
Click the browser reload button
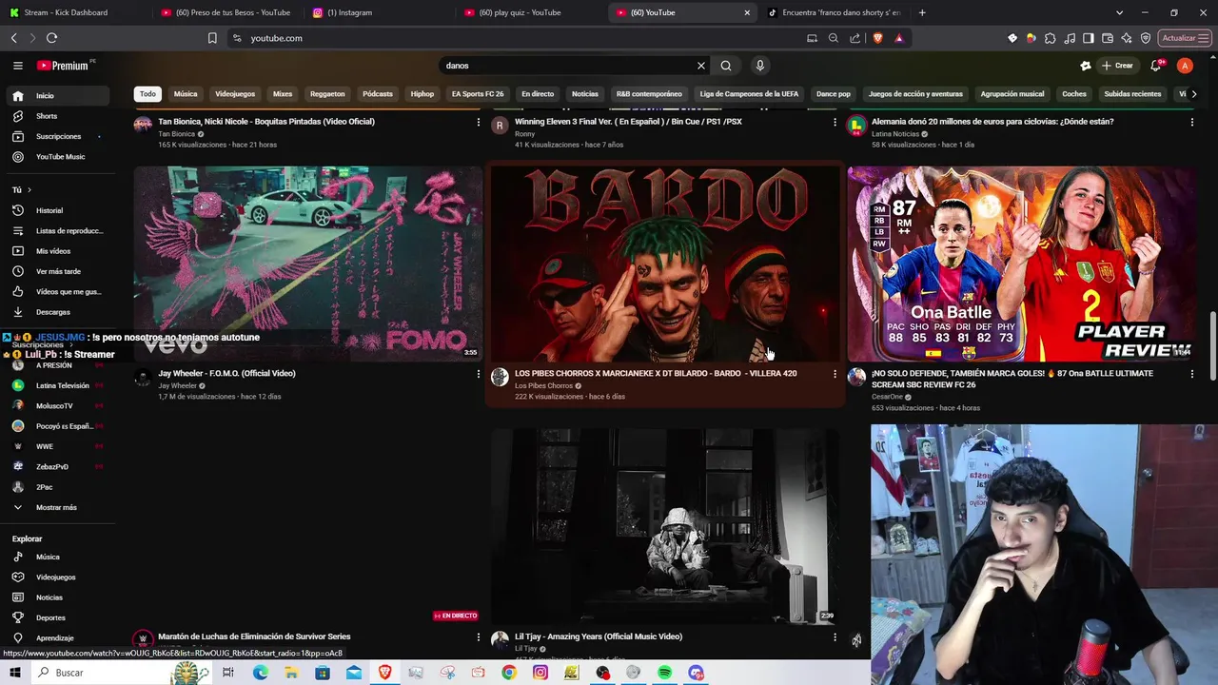pyautogui.click(x=51, y=38)
